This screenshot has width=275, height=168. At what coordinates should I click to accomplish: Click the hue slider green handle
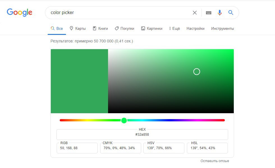click(124, 121)
